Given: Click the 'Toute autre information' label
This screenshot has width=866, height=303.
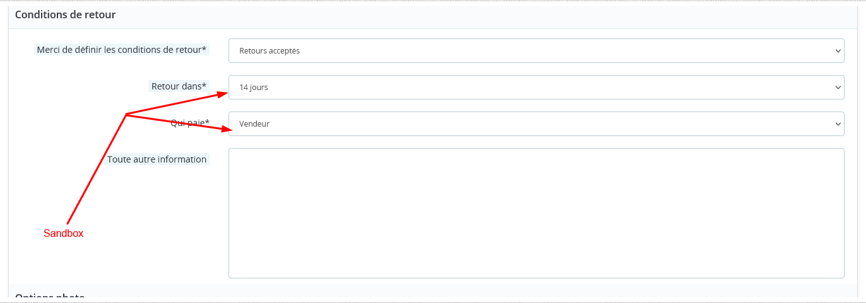Looking at the screenshot, I should (x=157, y=159).
